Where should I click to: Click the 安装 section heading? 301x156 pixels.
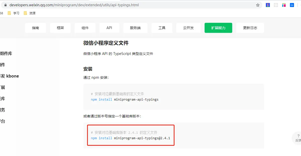[88, 69]
